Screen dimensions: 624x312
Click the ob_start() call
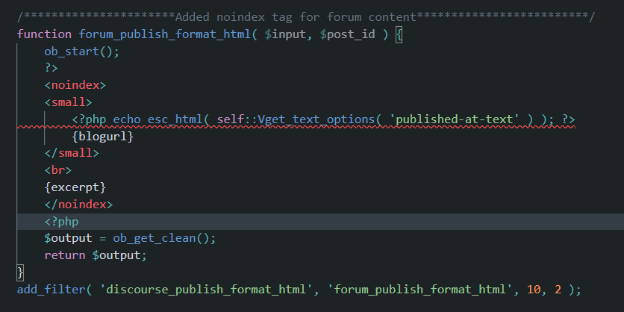click(x=81, y=52)
